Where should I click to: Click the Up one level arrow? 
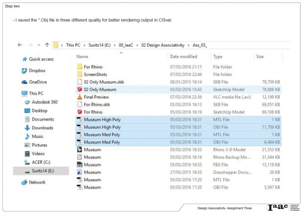click(46, 45)
